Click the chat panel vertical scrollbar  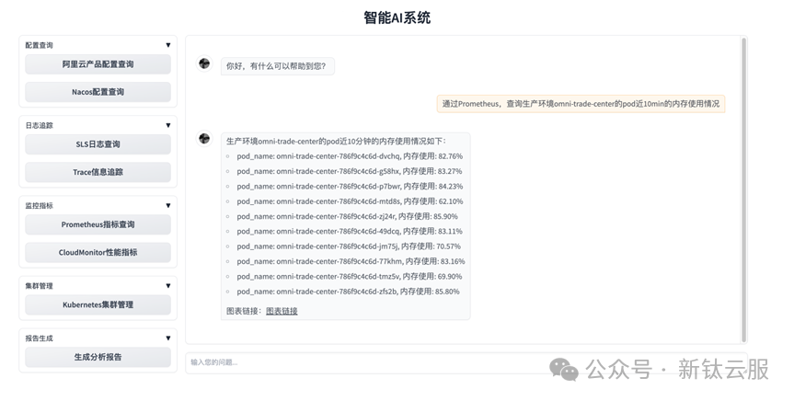click(744, 189)
